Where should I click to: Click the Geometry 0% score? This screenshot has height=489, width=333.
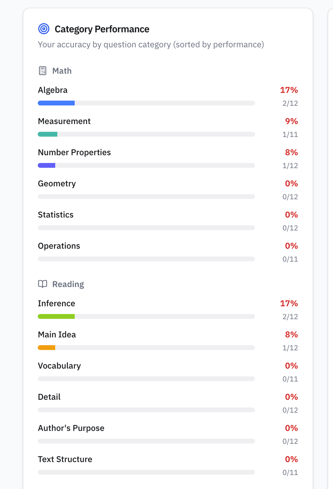pyautogui.click(x=291, y=184)
